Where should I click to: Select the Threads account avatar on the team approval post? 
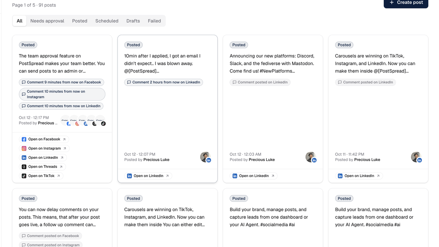tap(91, 121)
